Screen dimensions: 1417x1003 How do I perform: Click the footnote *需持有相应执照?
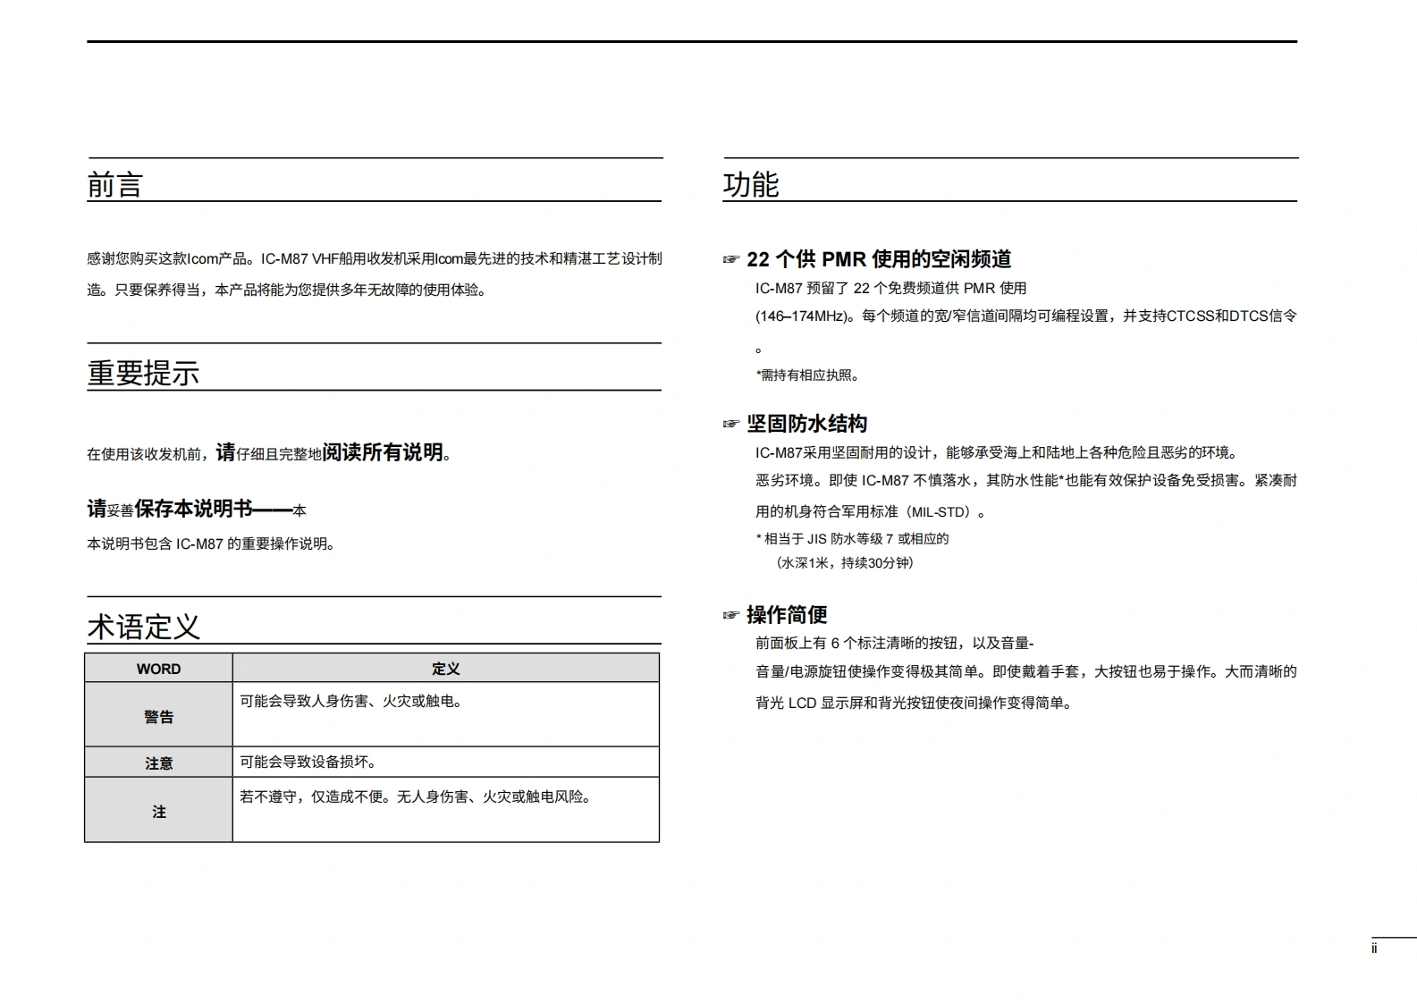(x=808, y=375)
